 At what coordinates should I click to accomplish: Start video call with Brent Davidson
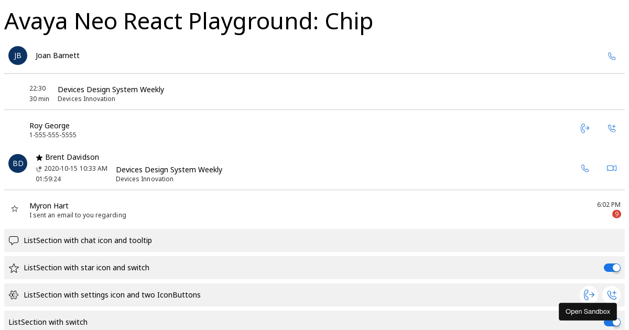pos(612,168)
